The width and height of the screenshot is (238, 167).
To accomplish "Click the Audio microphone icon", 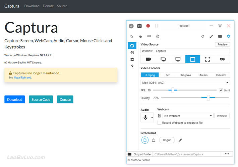I will (x=145, y=117).
